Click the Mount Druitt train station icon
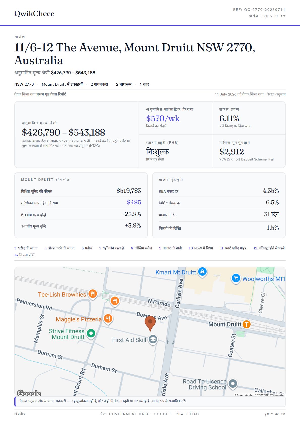The width and height of the screenshot is (300, 424). (247, 324)
